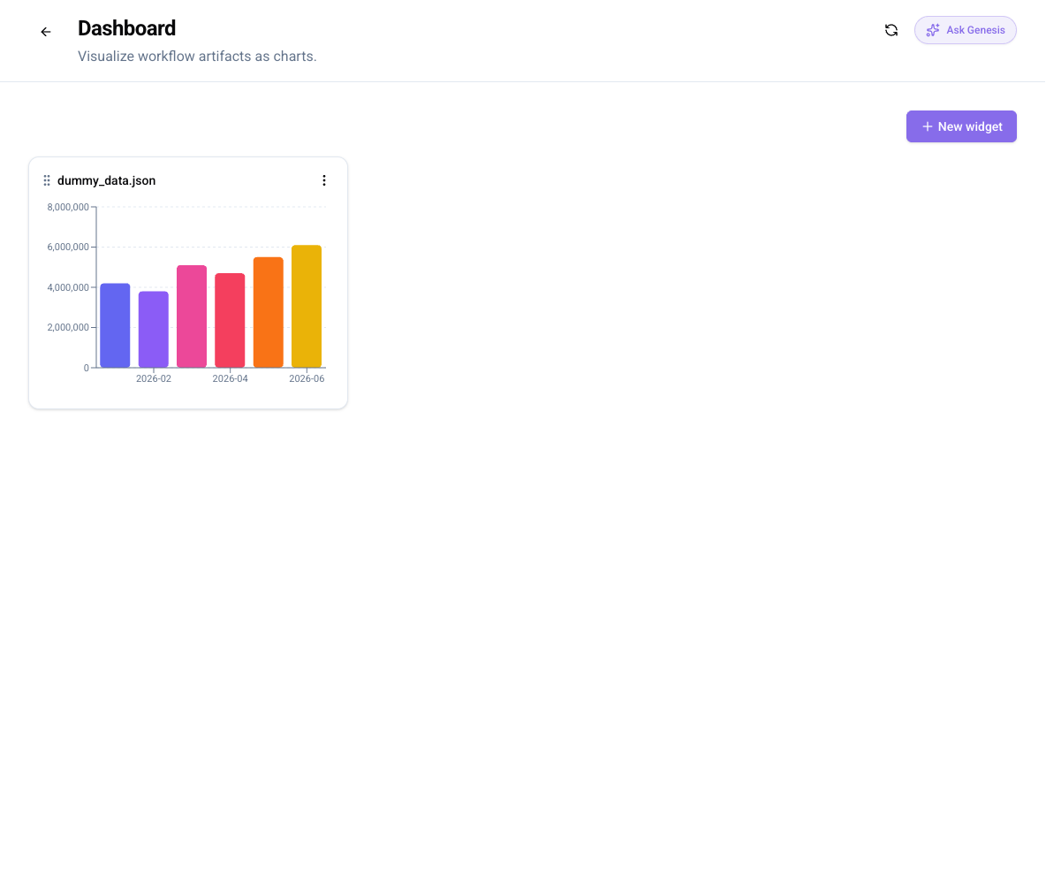Click the Dashboard page heading

click(126, 28)
